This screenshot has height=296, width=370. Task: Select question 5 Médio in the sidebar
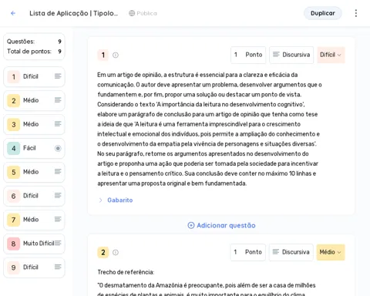click(x=34, y=172)
